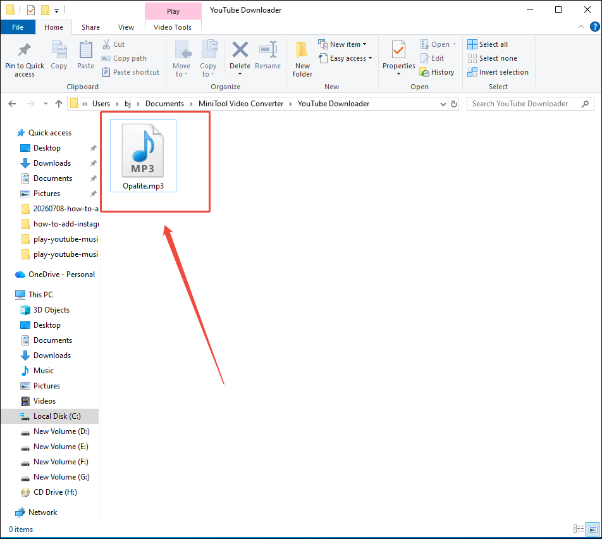This screenshot has height=539, width=602.
Task: Open the File tab
Action: [x=18, y=27]
